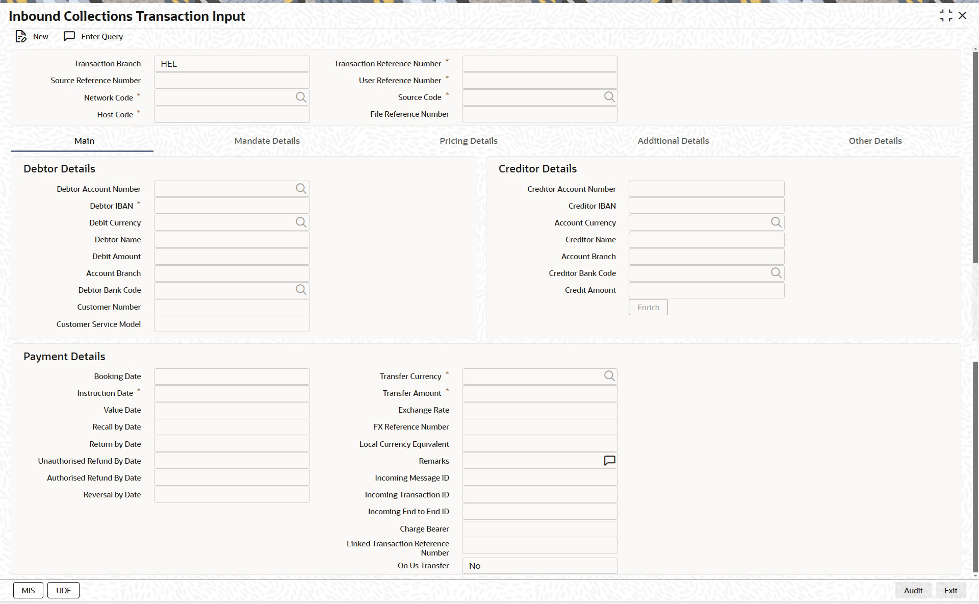
Task: Click the UDF button
Action: point(63,590)
